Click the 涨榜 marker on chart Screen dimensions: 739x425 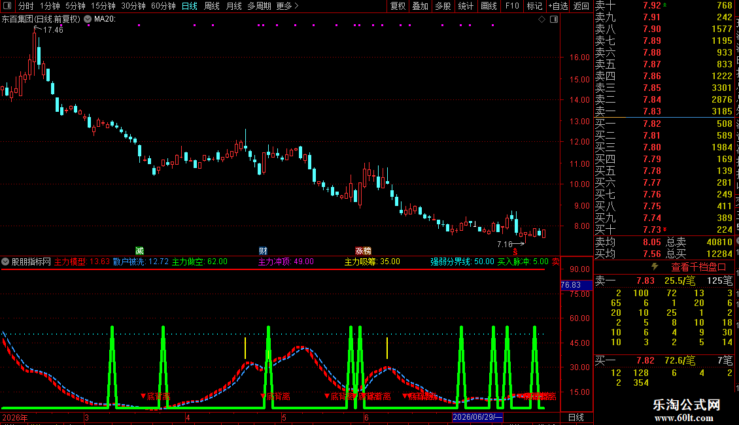(364, 250)
